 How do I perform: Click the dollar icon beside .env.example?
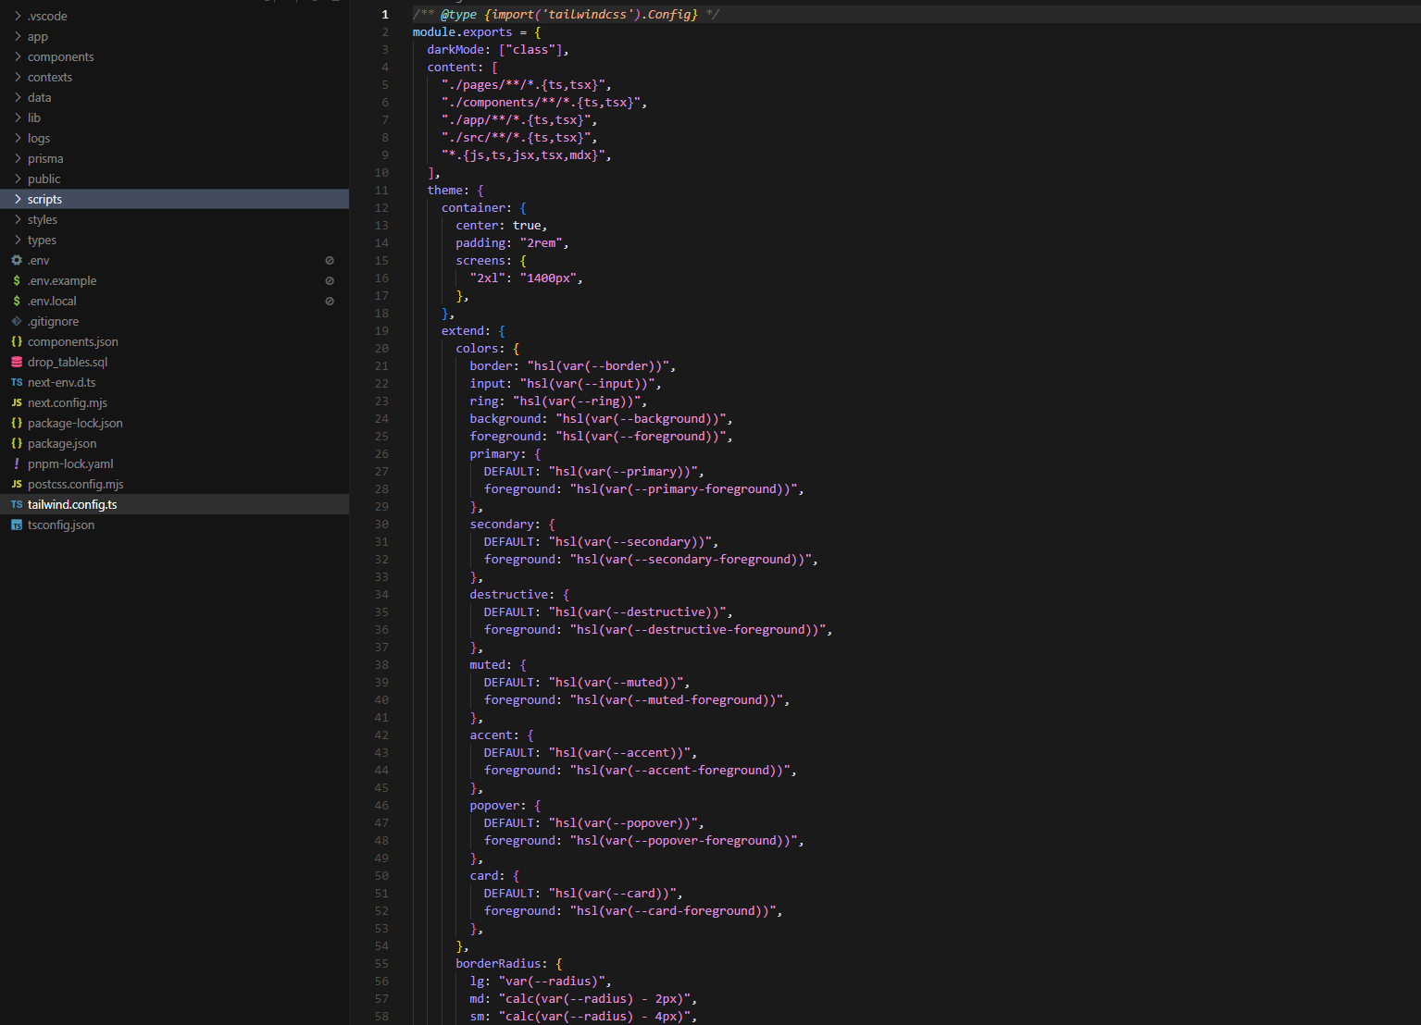[x=17, y=281]
